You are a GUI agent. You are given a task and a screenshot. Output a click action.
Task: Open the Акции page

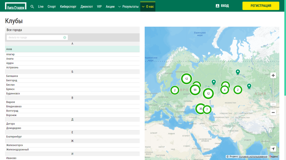click(110, 7)
